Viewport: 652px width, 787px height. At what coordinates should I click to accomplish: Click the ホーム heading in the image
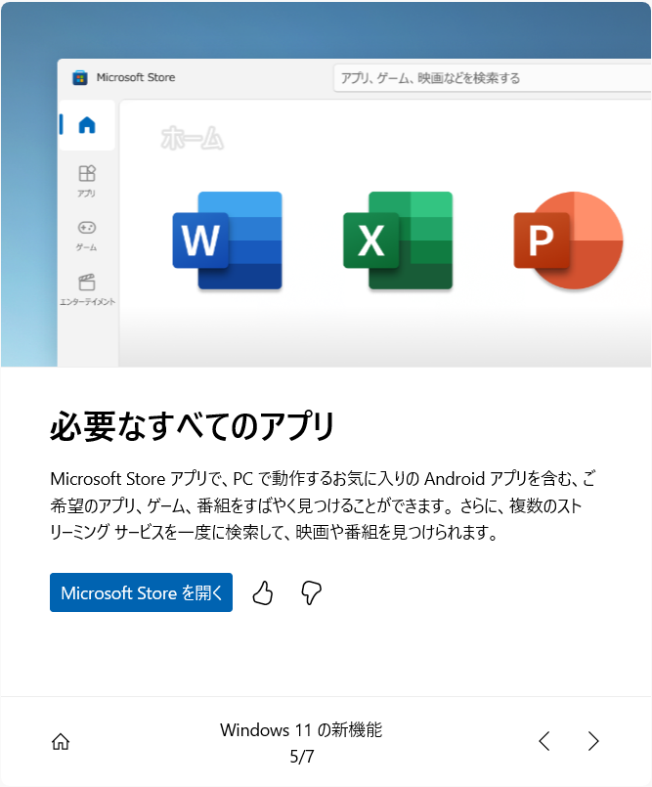click(193, 138)
